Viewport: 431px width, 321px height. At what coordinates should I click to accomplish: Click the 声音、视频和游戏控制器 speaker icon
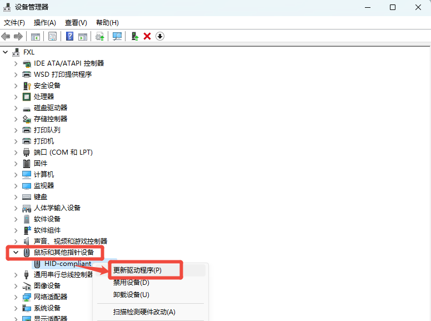tap(27, 241)
